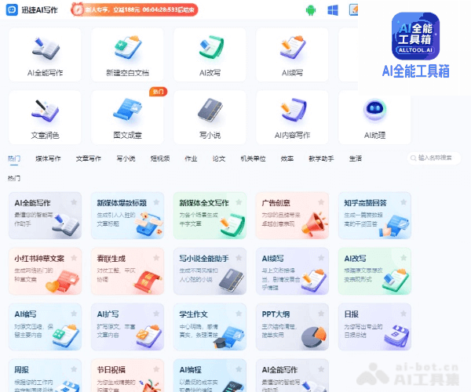The image size is (471, 392).
Task: Open the 写小说全能助手 card
Action: pyautogui.click(x=210, y=271)
